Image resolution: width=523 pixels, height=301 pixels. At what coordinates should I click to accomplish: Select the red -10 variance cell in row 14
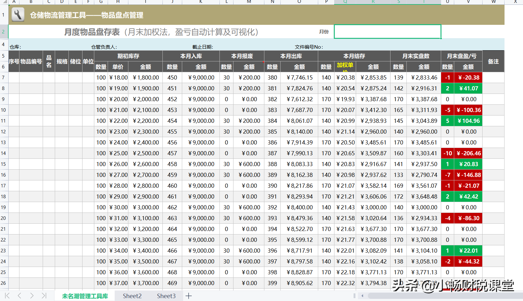click(447, 153)
